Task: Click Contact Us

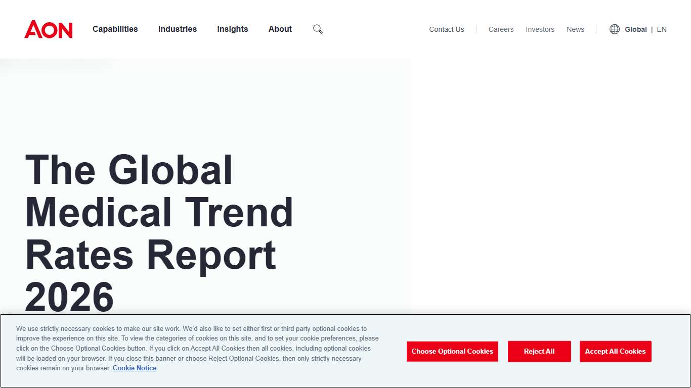Action: tap(446, 29)
